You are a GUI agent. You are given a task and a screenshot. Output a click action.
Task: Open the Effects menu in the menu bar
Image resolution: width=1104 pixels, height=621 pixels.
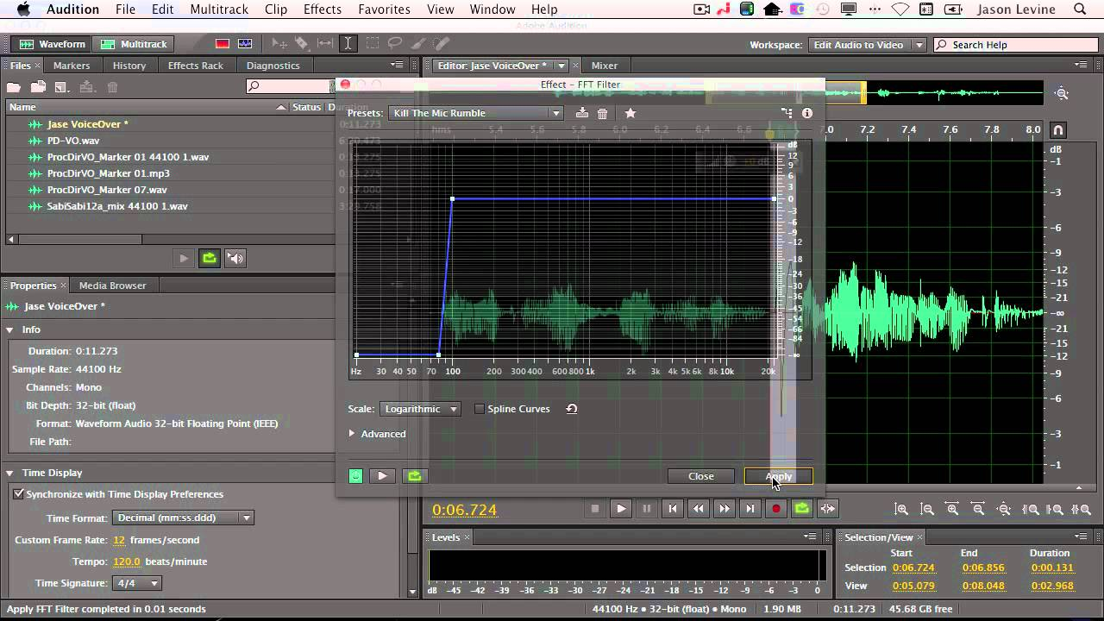[323, 9]
